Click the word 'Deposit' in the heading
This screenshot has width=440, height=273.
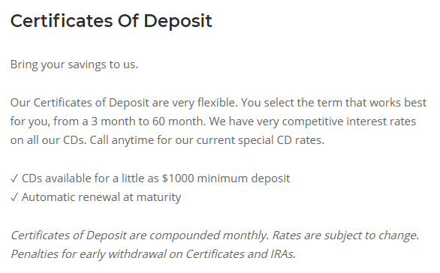coord(178,21)
